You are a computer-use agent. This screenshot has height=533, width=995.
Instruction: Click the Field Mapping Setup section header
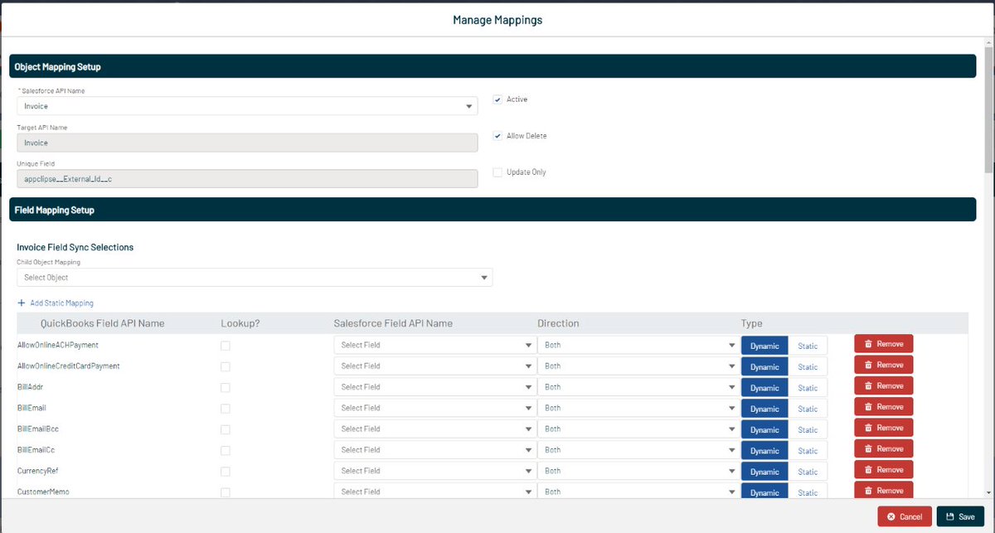[x=493, y=210]
